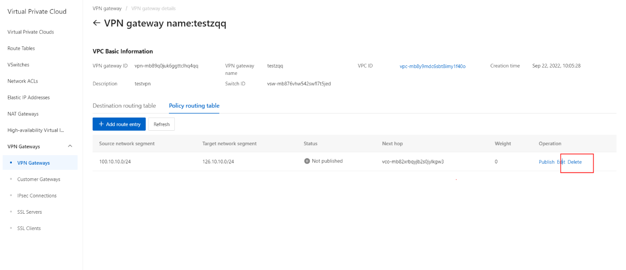
Task: Click the Not published status icon
Action: point(307,161)
